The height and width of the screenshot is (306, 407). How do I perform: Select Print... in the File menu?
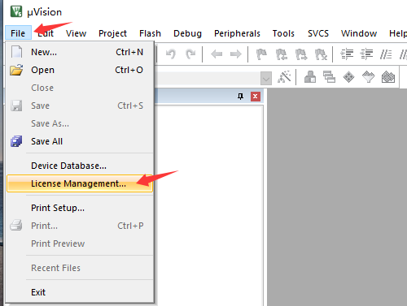(x=80, y=226)
